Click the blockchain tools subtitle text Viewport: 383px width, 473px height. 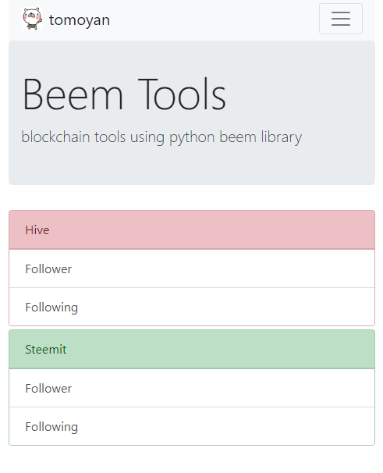(161, 137)
